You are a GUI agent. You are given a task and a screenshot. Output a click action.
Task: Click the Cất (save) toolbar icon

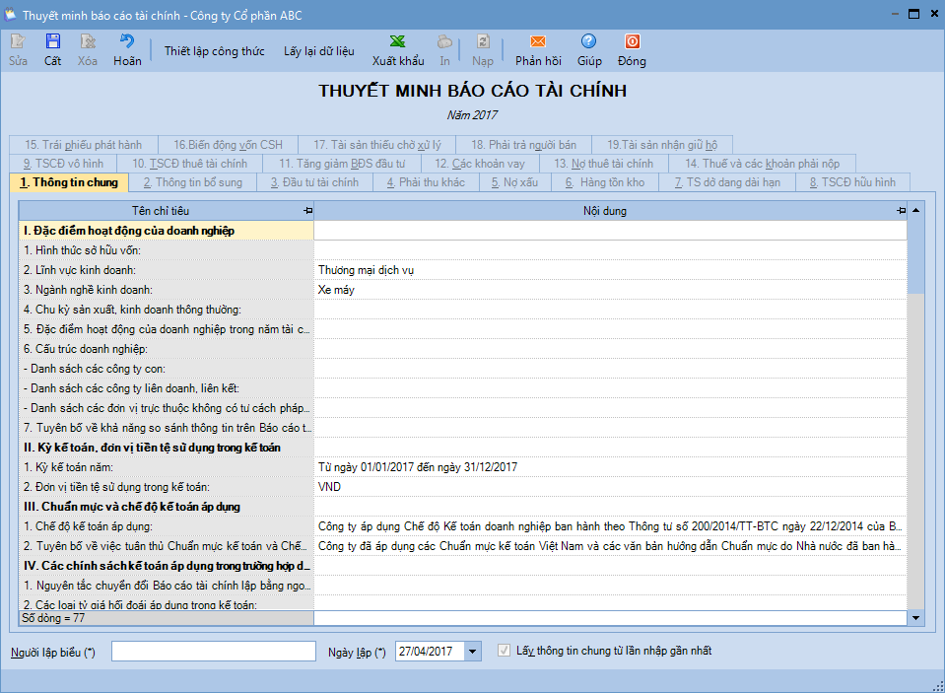(x=53, y=41)
